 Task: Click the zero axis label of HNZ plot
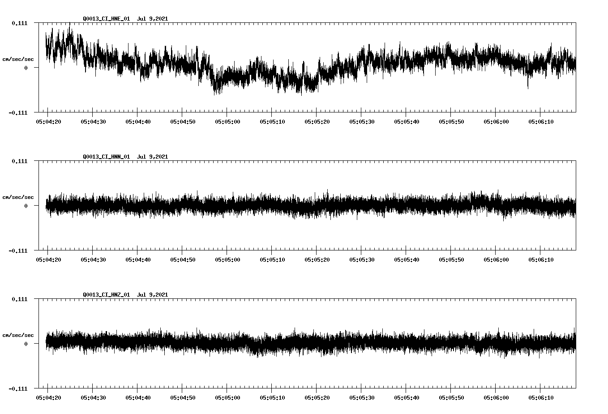click(x=26, y=344)
